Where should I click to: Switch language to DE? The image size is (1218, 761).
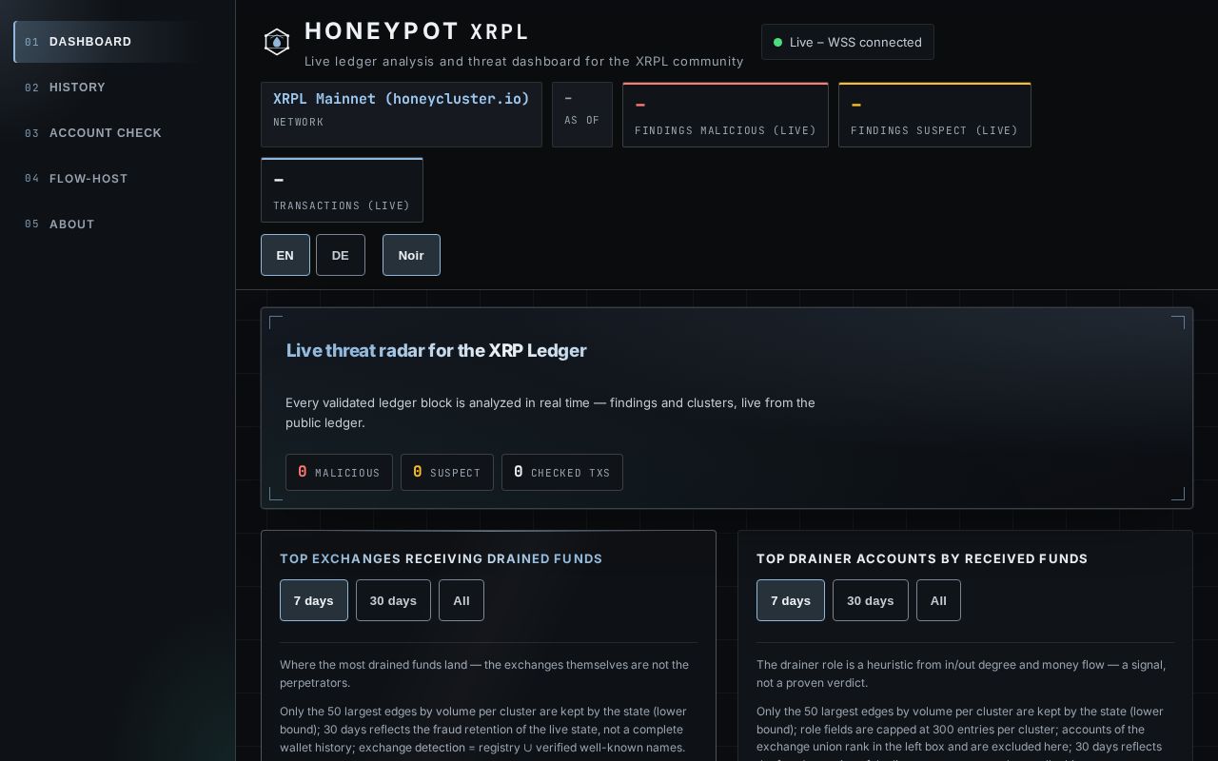click(x=341, y=255)
